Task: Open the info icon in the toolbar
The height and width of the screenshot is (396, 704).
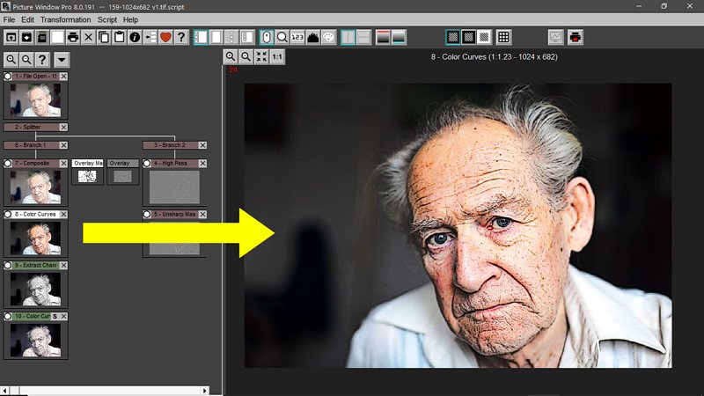Action: [135, 37]
